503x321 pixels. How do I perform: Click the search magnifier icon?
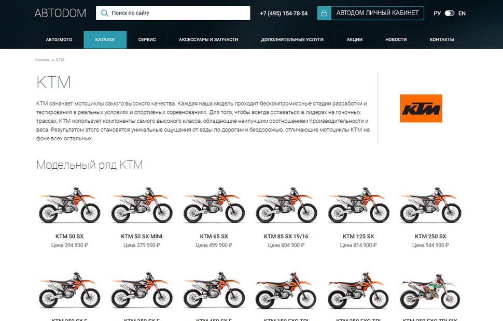pyautogui.click(x=104, y=13)
